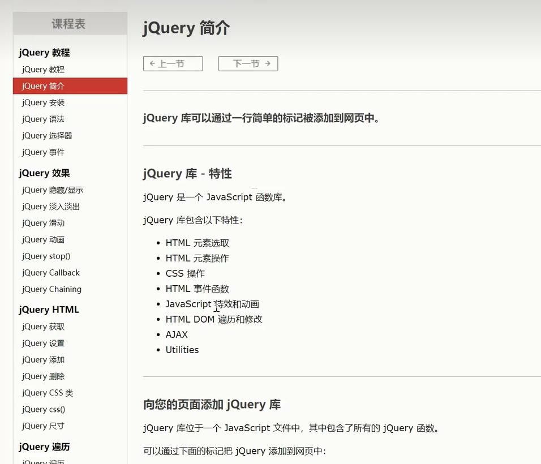Click the HTML 事件函数 list item
The height and width of the screenshot is (464, 541).
tap(197, 289)
